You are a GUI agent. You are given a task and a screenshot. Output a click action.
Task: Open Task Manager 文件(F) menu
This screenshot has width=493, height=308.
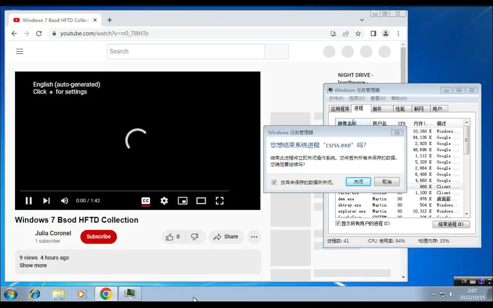click(336, 99)
